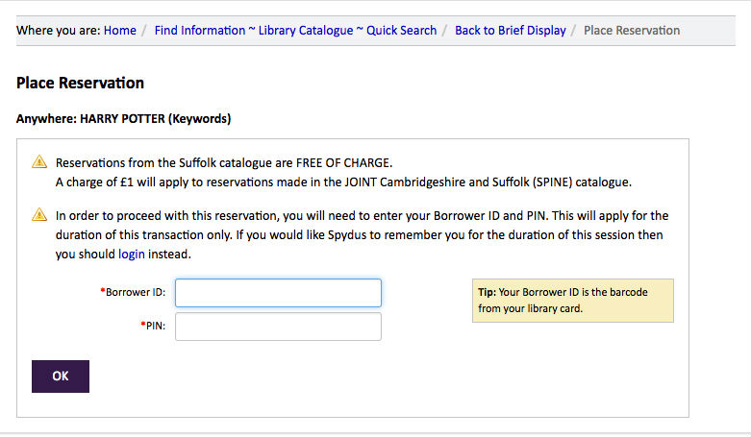
Task: Click the Place Reservation page heading
Action: pyautogui.click(x=81, y=84)
